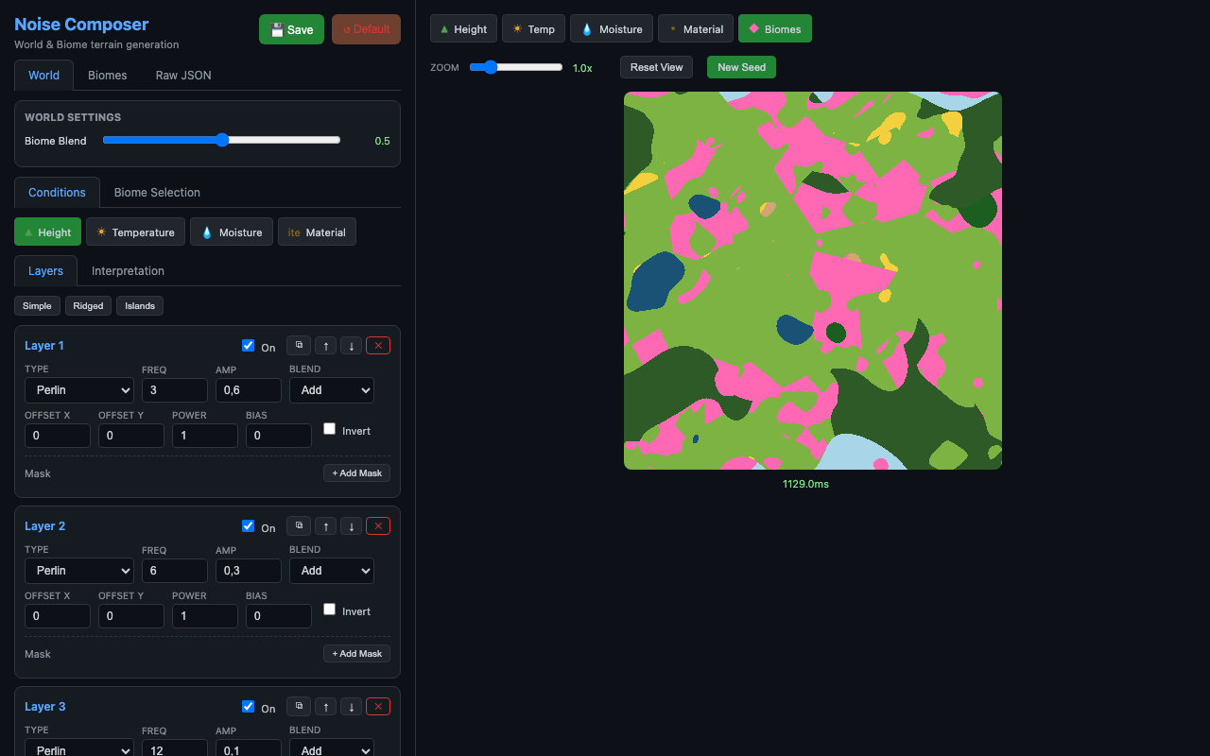
Task: Adjust the Biome Blend slider
Action: pyautogui.click(x=221, y=140)
